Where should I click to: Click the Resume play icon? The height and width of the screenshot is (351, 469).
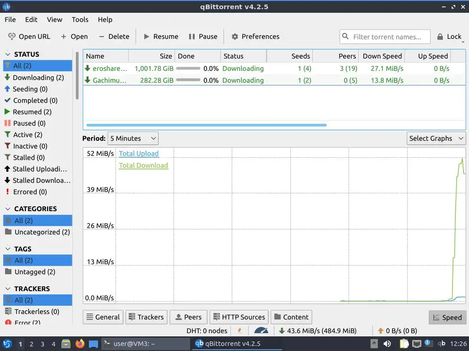click(147, 37)
